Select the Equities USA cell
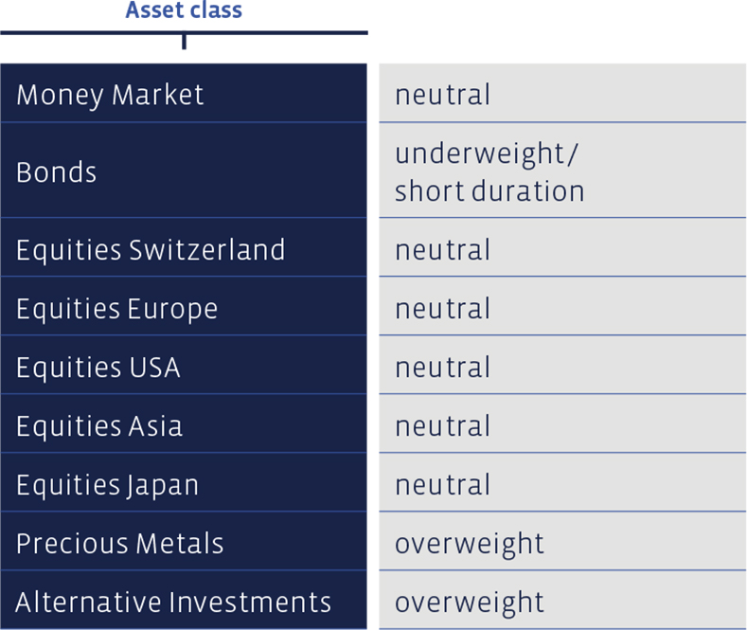The height and width of the screenshot is (630, 747). pyautogui.click(x=184, y=365)
